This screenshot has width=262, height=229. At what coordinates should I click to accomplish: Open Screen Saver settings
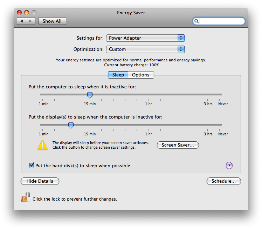pyautogui.click(x=178, y=145)
